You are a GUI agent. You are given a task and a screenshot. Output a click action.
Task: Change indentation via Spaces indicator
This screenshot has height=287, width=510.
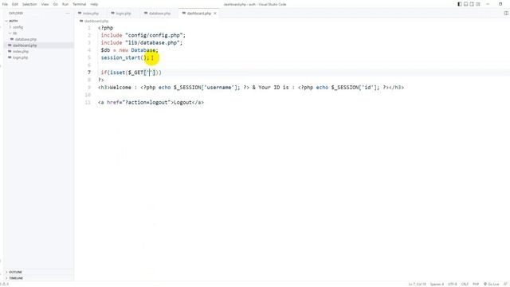click(437, 285)
